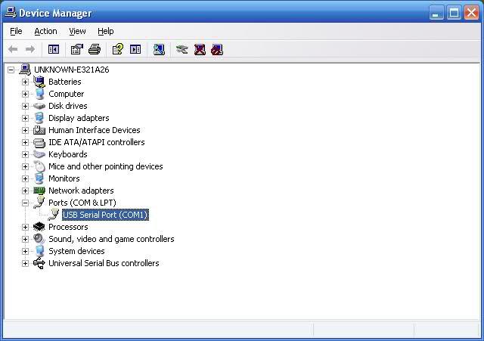Maximize the Device Manager window
The image size is (484, 341).
click(x=454, y=13)
